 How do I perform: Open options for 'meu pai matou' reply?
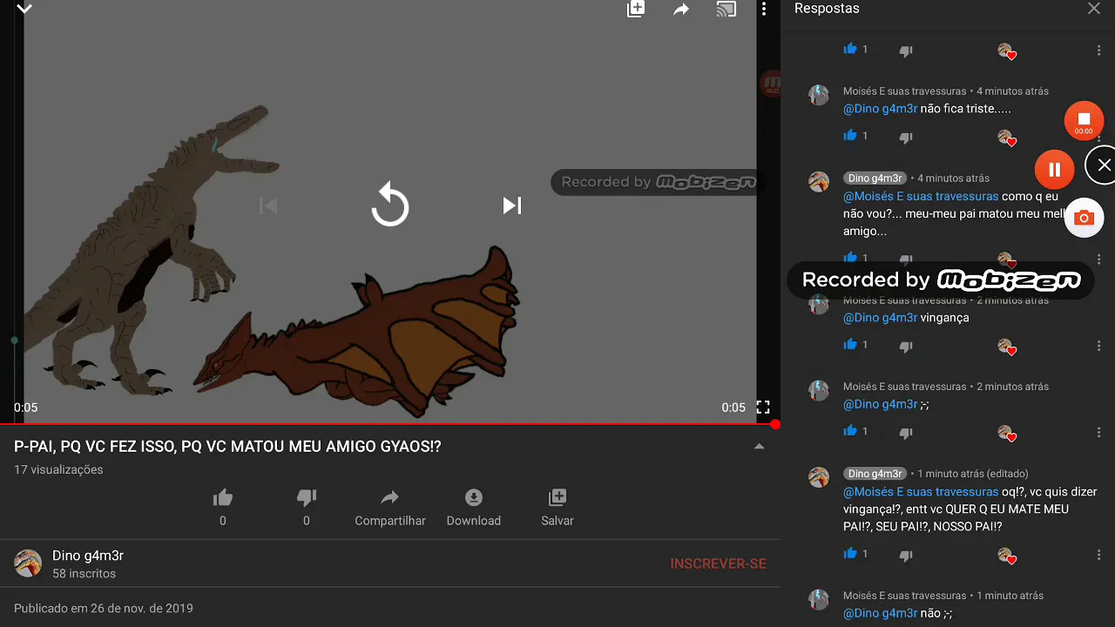[x=1099, y=259]
